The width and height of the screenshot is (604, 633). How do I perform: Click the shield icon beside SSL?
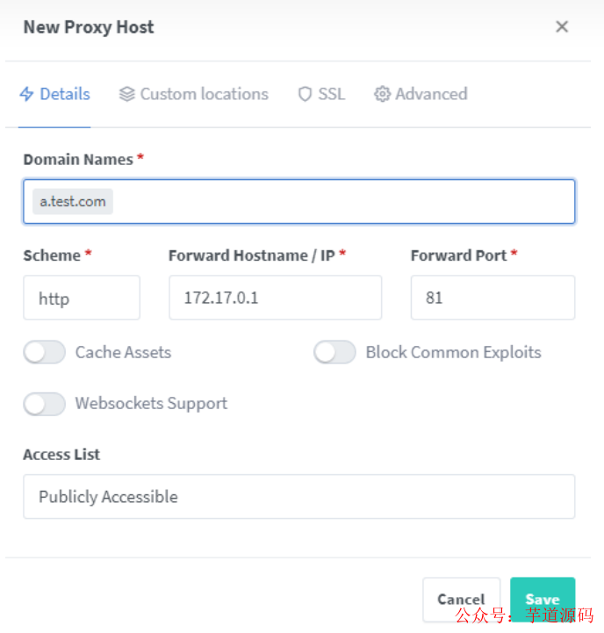[x=305, y=94]
